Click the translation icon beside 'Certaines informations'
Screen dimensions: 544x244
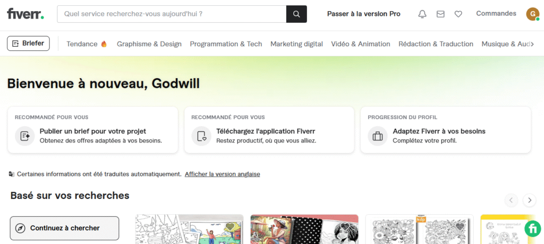click(x=12, y=174)
